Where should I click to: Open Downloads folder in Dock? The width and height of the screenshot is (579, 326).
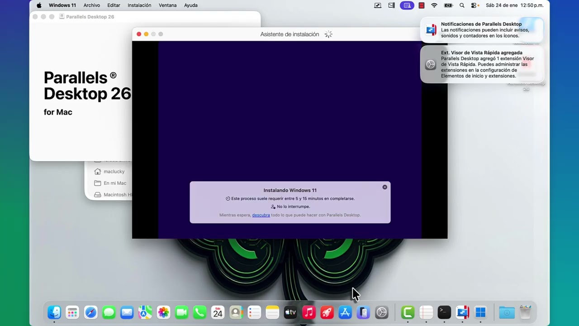point(507,312)
